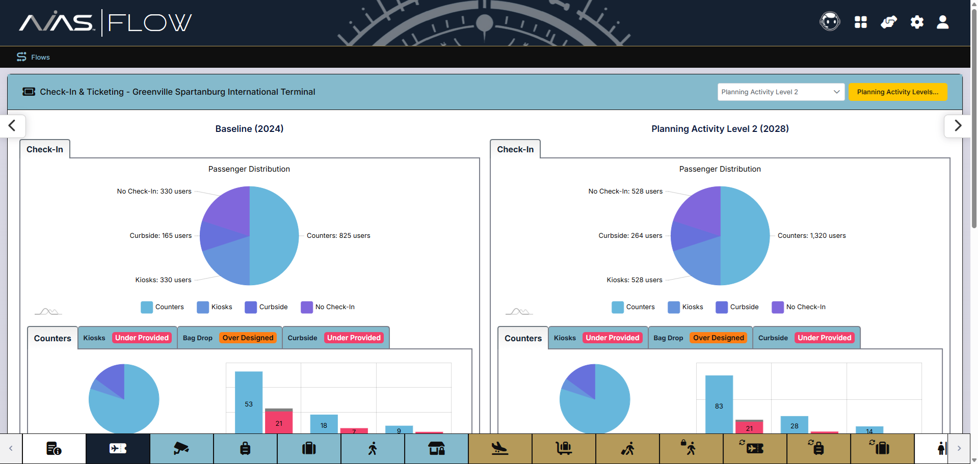
Task: Click the astronaut assistant icon in header
Action: click(x=830, y=22)
